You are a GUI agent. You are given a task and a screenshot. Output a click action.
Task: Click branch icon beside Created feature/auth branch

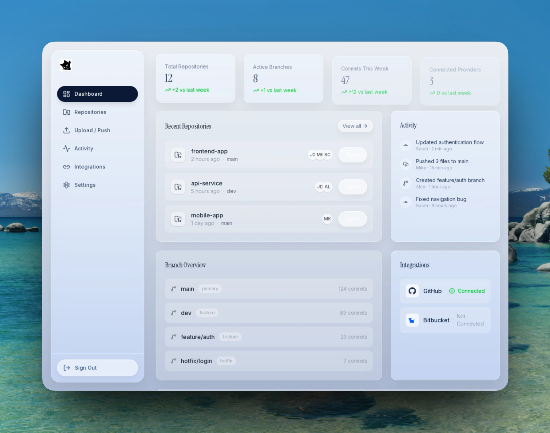click(406, 183)
